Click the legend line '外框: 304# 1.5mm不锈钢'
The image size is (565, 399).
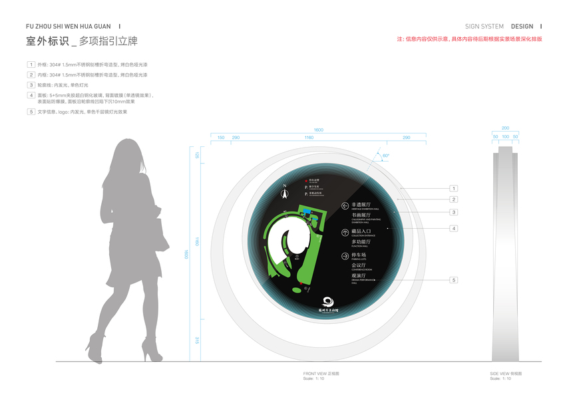(93, 65)
